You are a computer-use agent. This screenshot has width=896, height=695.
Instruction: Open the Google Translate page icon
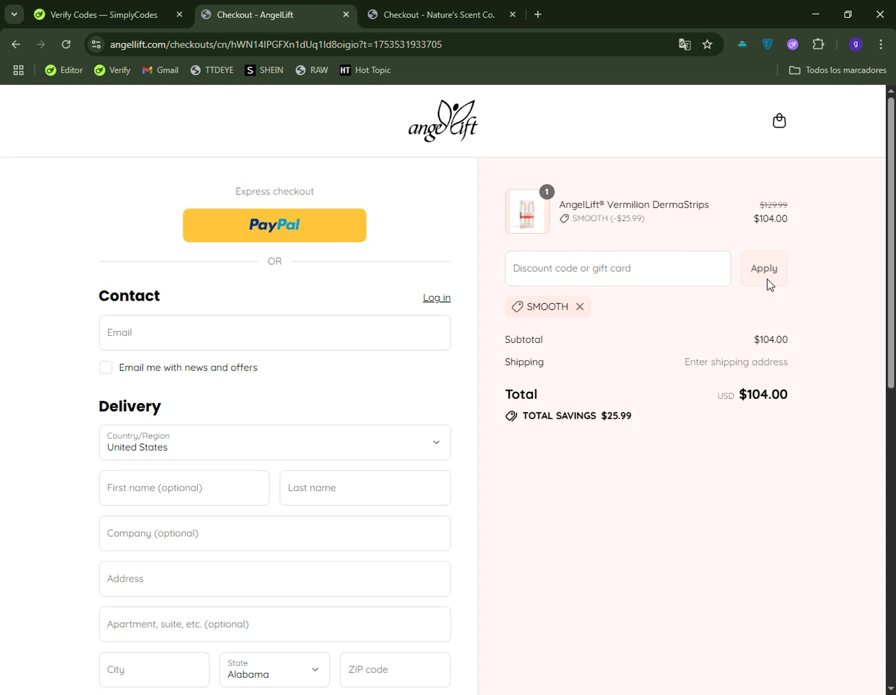[x=685, y=44]
